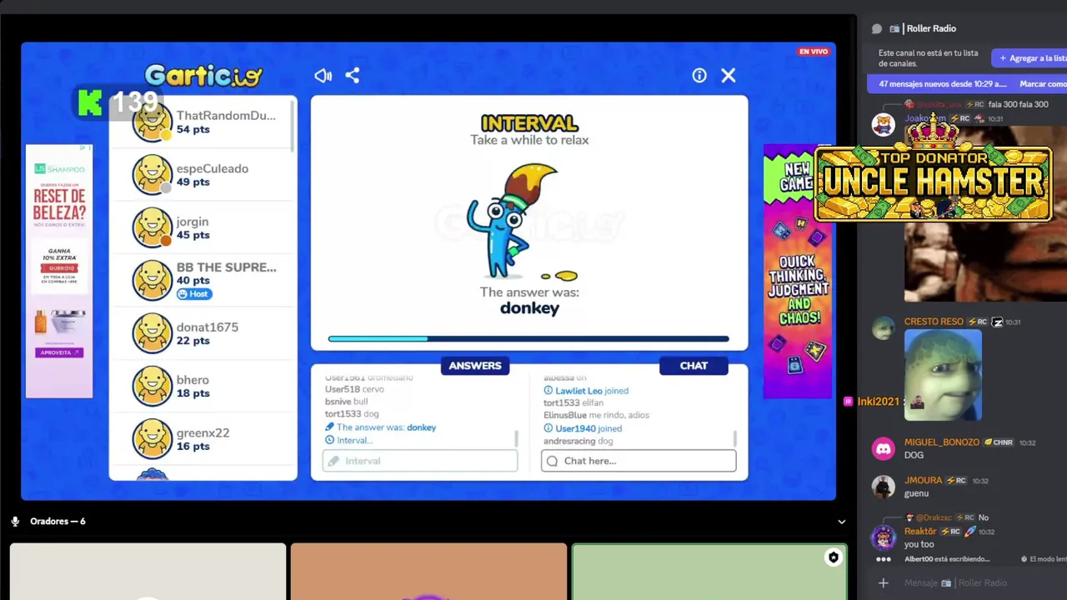The height and width of the screenshot is (600, 1067).
Task: Collapse the Oradores speakers section
Action: [x=841, y=522]
